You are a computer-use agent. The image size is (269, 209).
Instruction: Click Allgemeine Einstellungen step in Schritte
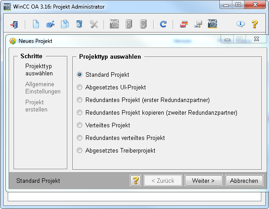point(43,88)
